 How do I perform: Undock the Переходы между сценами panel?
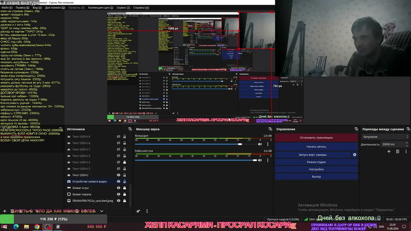click(x=408, y=129)
